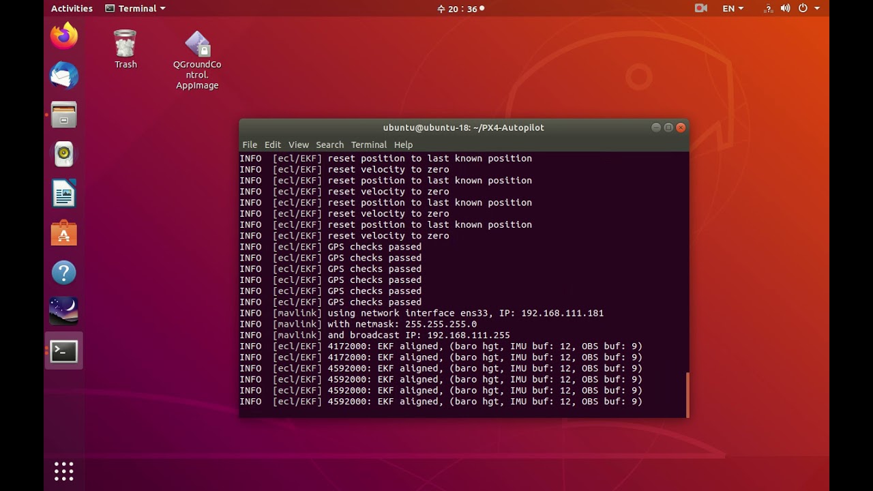Viewport: 873px width, 491px height.
Task: Open the Terminal menu in menu bar
Action: 368,145
